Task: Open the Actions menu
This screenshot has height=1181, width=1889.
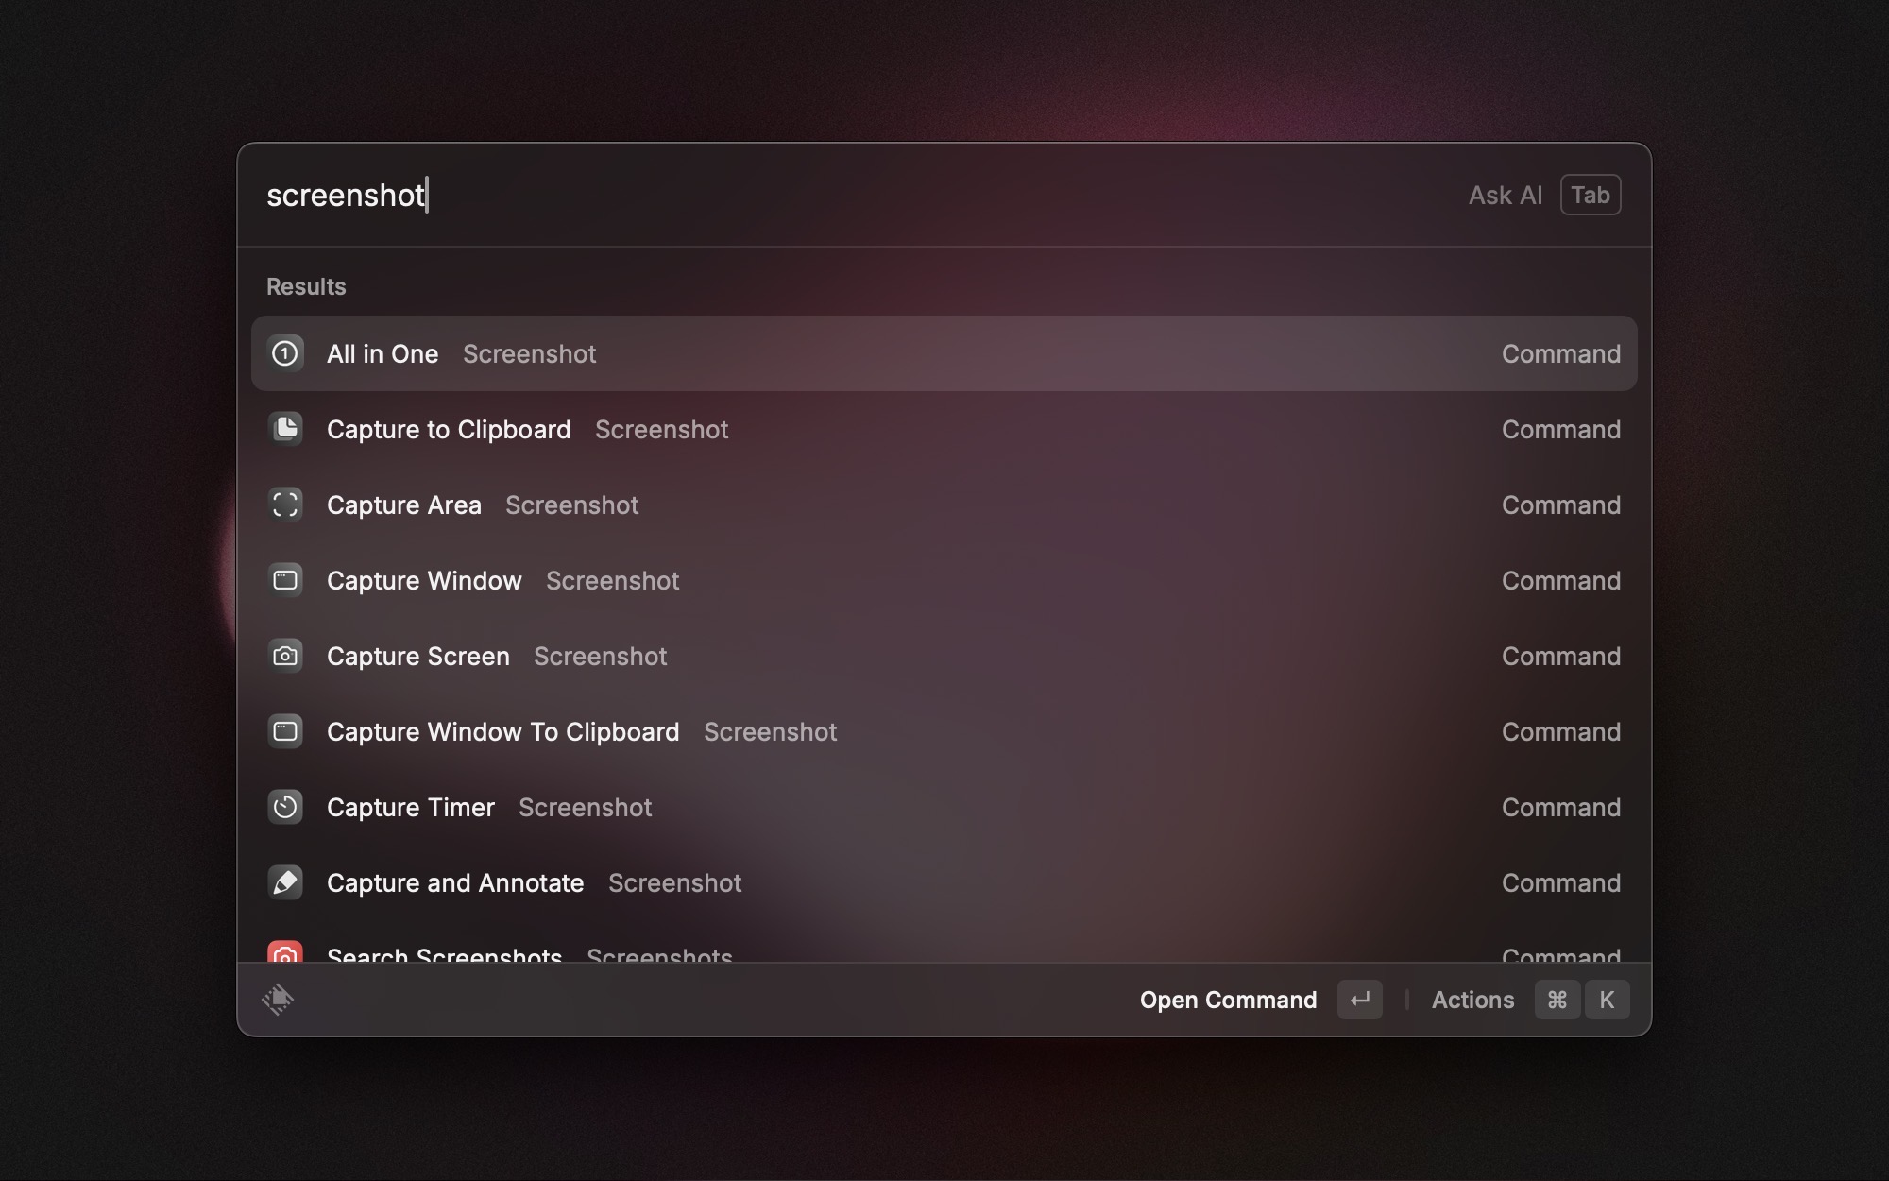Action: coord(1472,1000)
